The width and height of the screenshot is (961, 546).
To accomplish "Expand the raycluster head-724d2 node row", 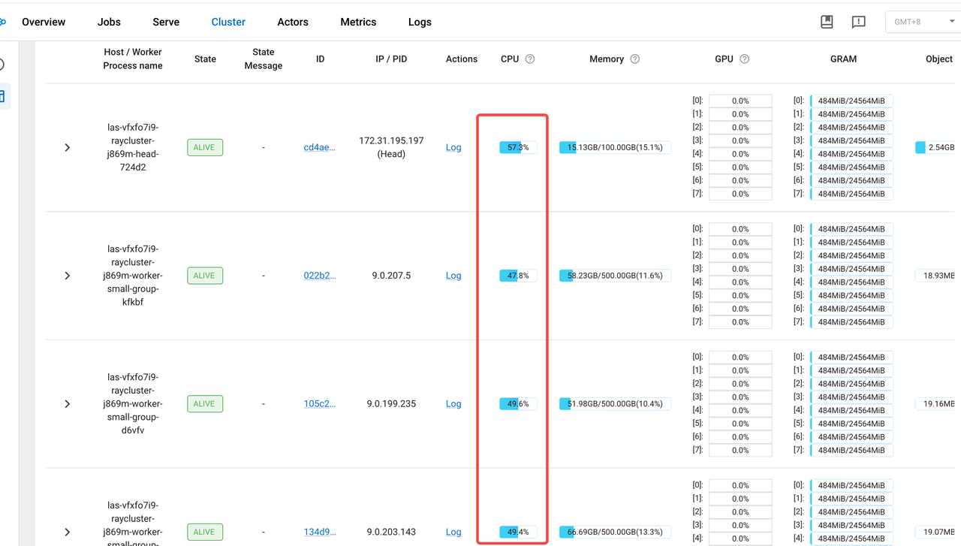I will [x=68, y=147].
